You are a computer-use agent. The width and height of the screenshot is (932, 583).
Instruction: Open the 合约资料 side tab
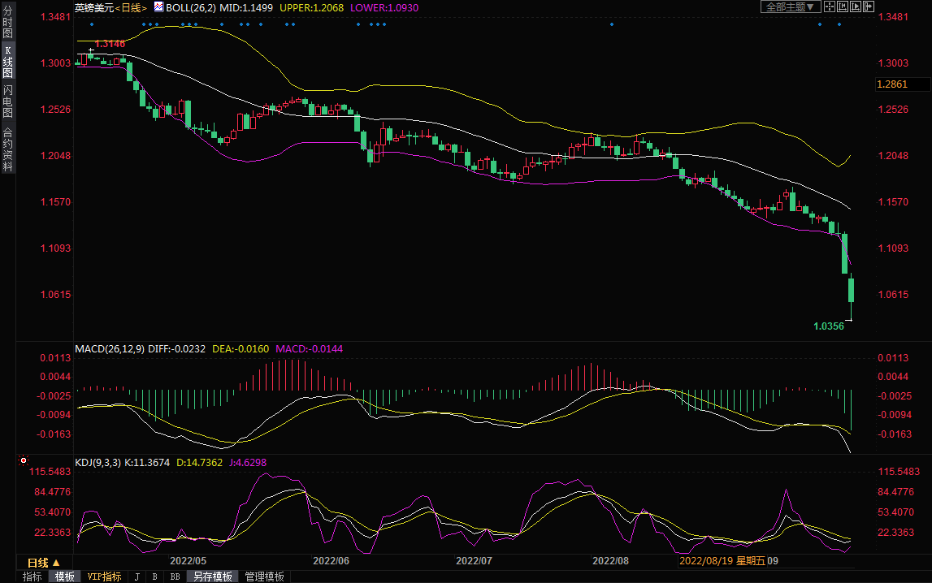coord(7,149)
